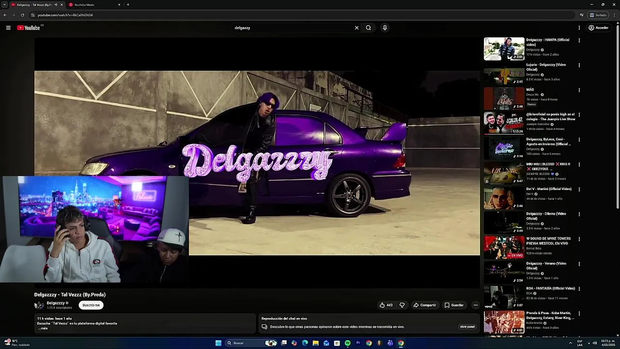Switch to the YouTube Music tab
This screenshot has height=349, width=620.
point(94,5)
